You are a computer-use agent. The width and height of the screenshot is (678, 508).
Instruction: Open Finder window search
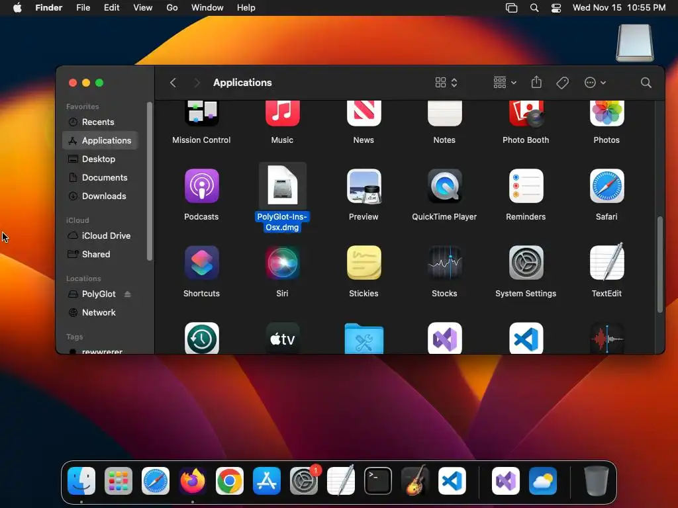(x=646, y=83)
